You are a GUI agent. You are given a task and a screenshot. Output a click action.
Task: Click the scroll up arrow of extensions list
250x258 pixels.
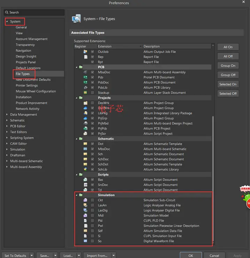coord(213,45)
